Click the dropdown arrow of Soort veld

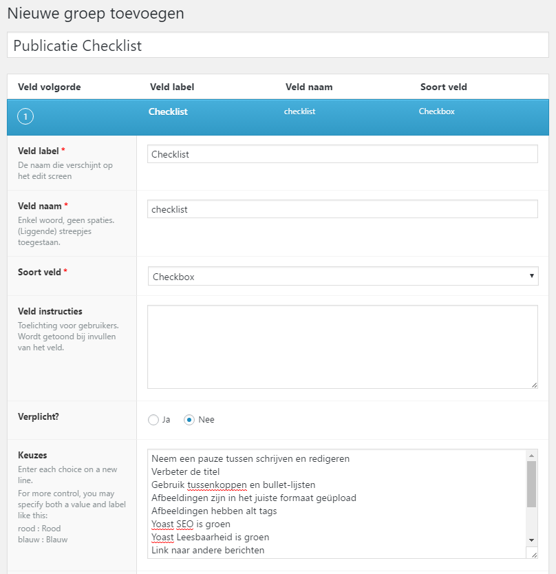coord(531,276)
